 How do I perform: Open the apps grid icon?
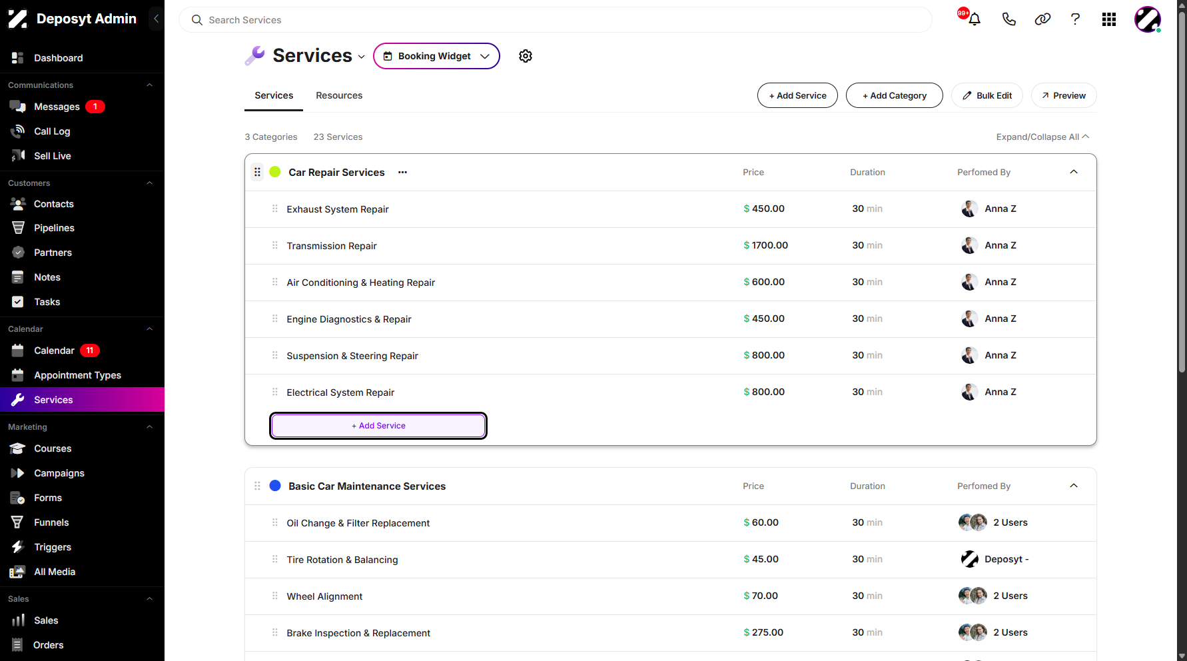pos(1109,19)
